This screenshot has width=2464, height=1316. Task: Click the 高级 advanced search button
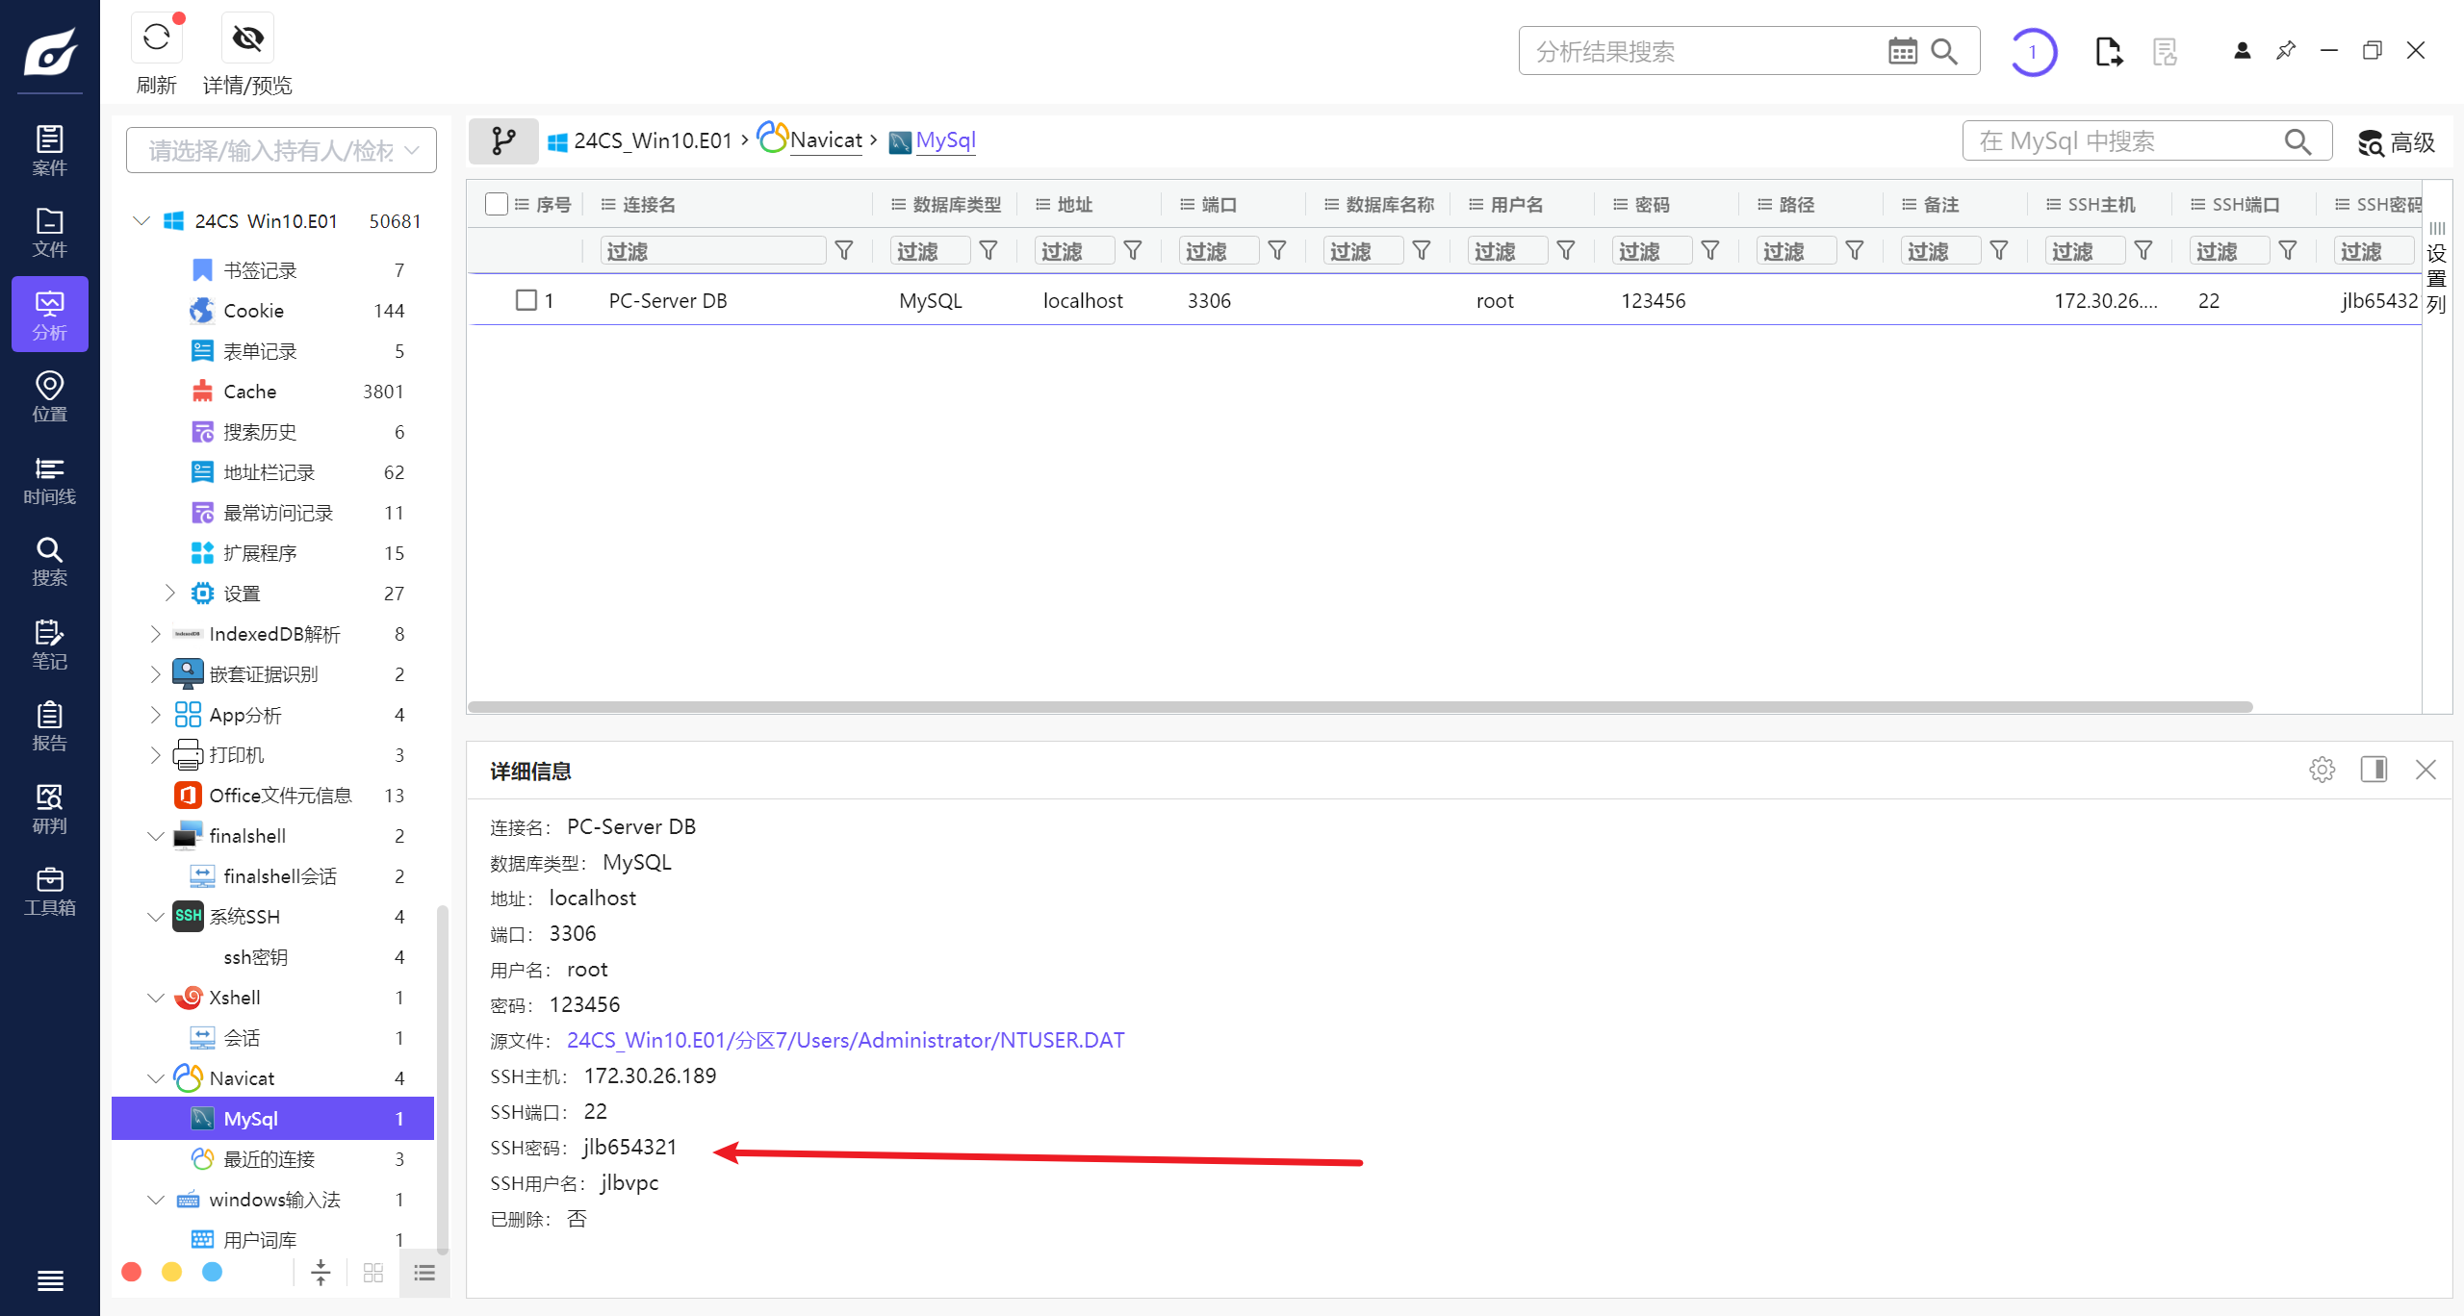(x=2397, y=142)
